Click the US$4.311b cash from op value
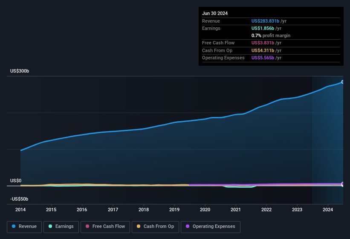The width and height of the screenshot is (350, 239). click(x=263, y=50)
